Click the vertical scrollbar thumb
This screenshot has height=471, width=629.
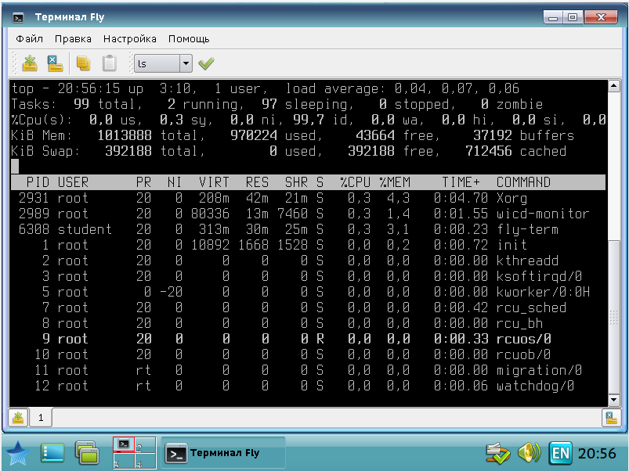click(614, 317)
